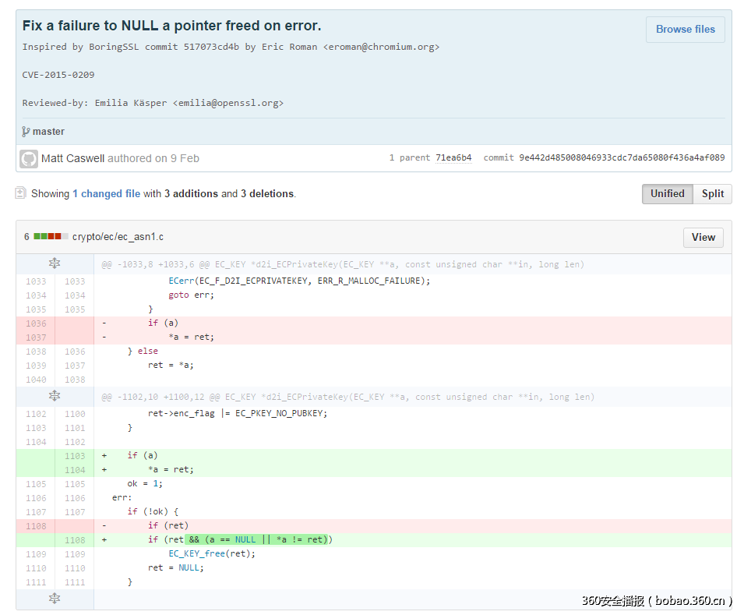Open the Matt Caswell author link
The image size is (744, 615).
(73, 158)
